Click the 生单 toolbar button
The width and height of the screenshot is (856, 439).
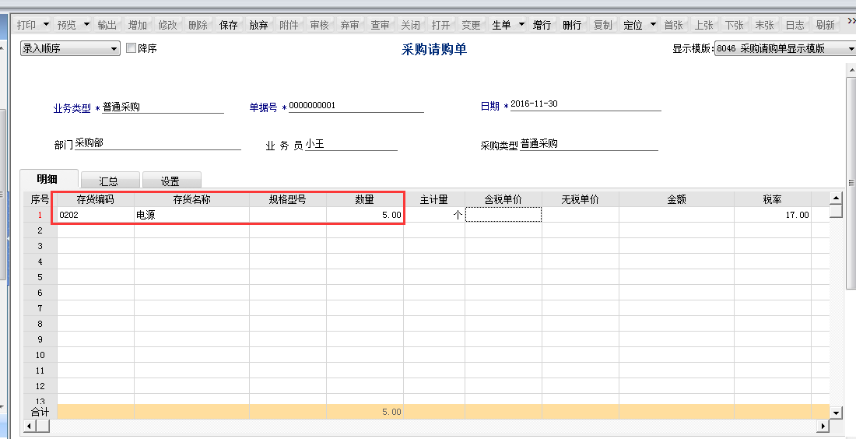point(501,25)
